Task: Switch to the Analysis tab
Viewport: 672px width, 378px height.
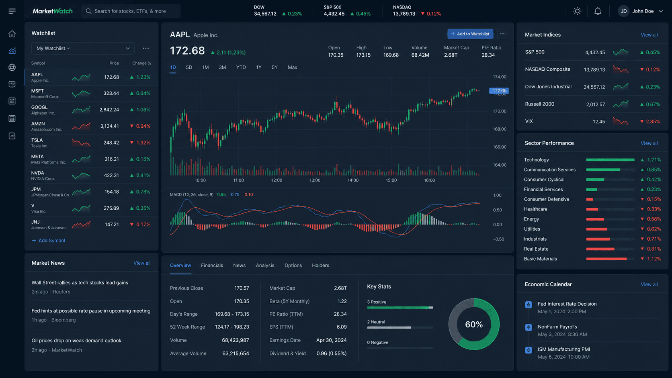Action: [265, 266]
